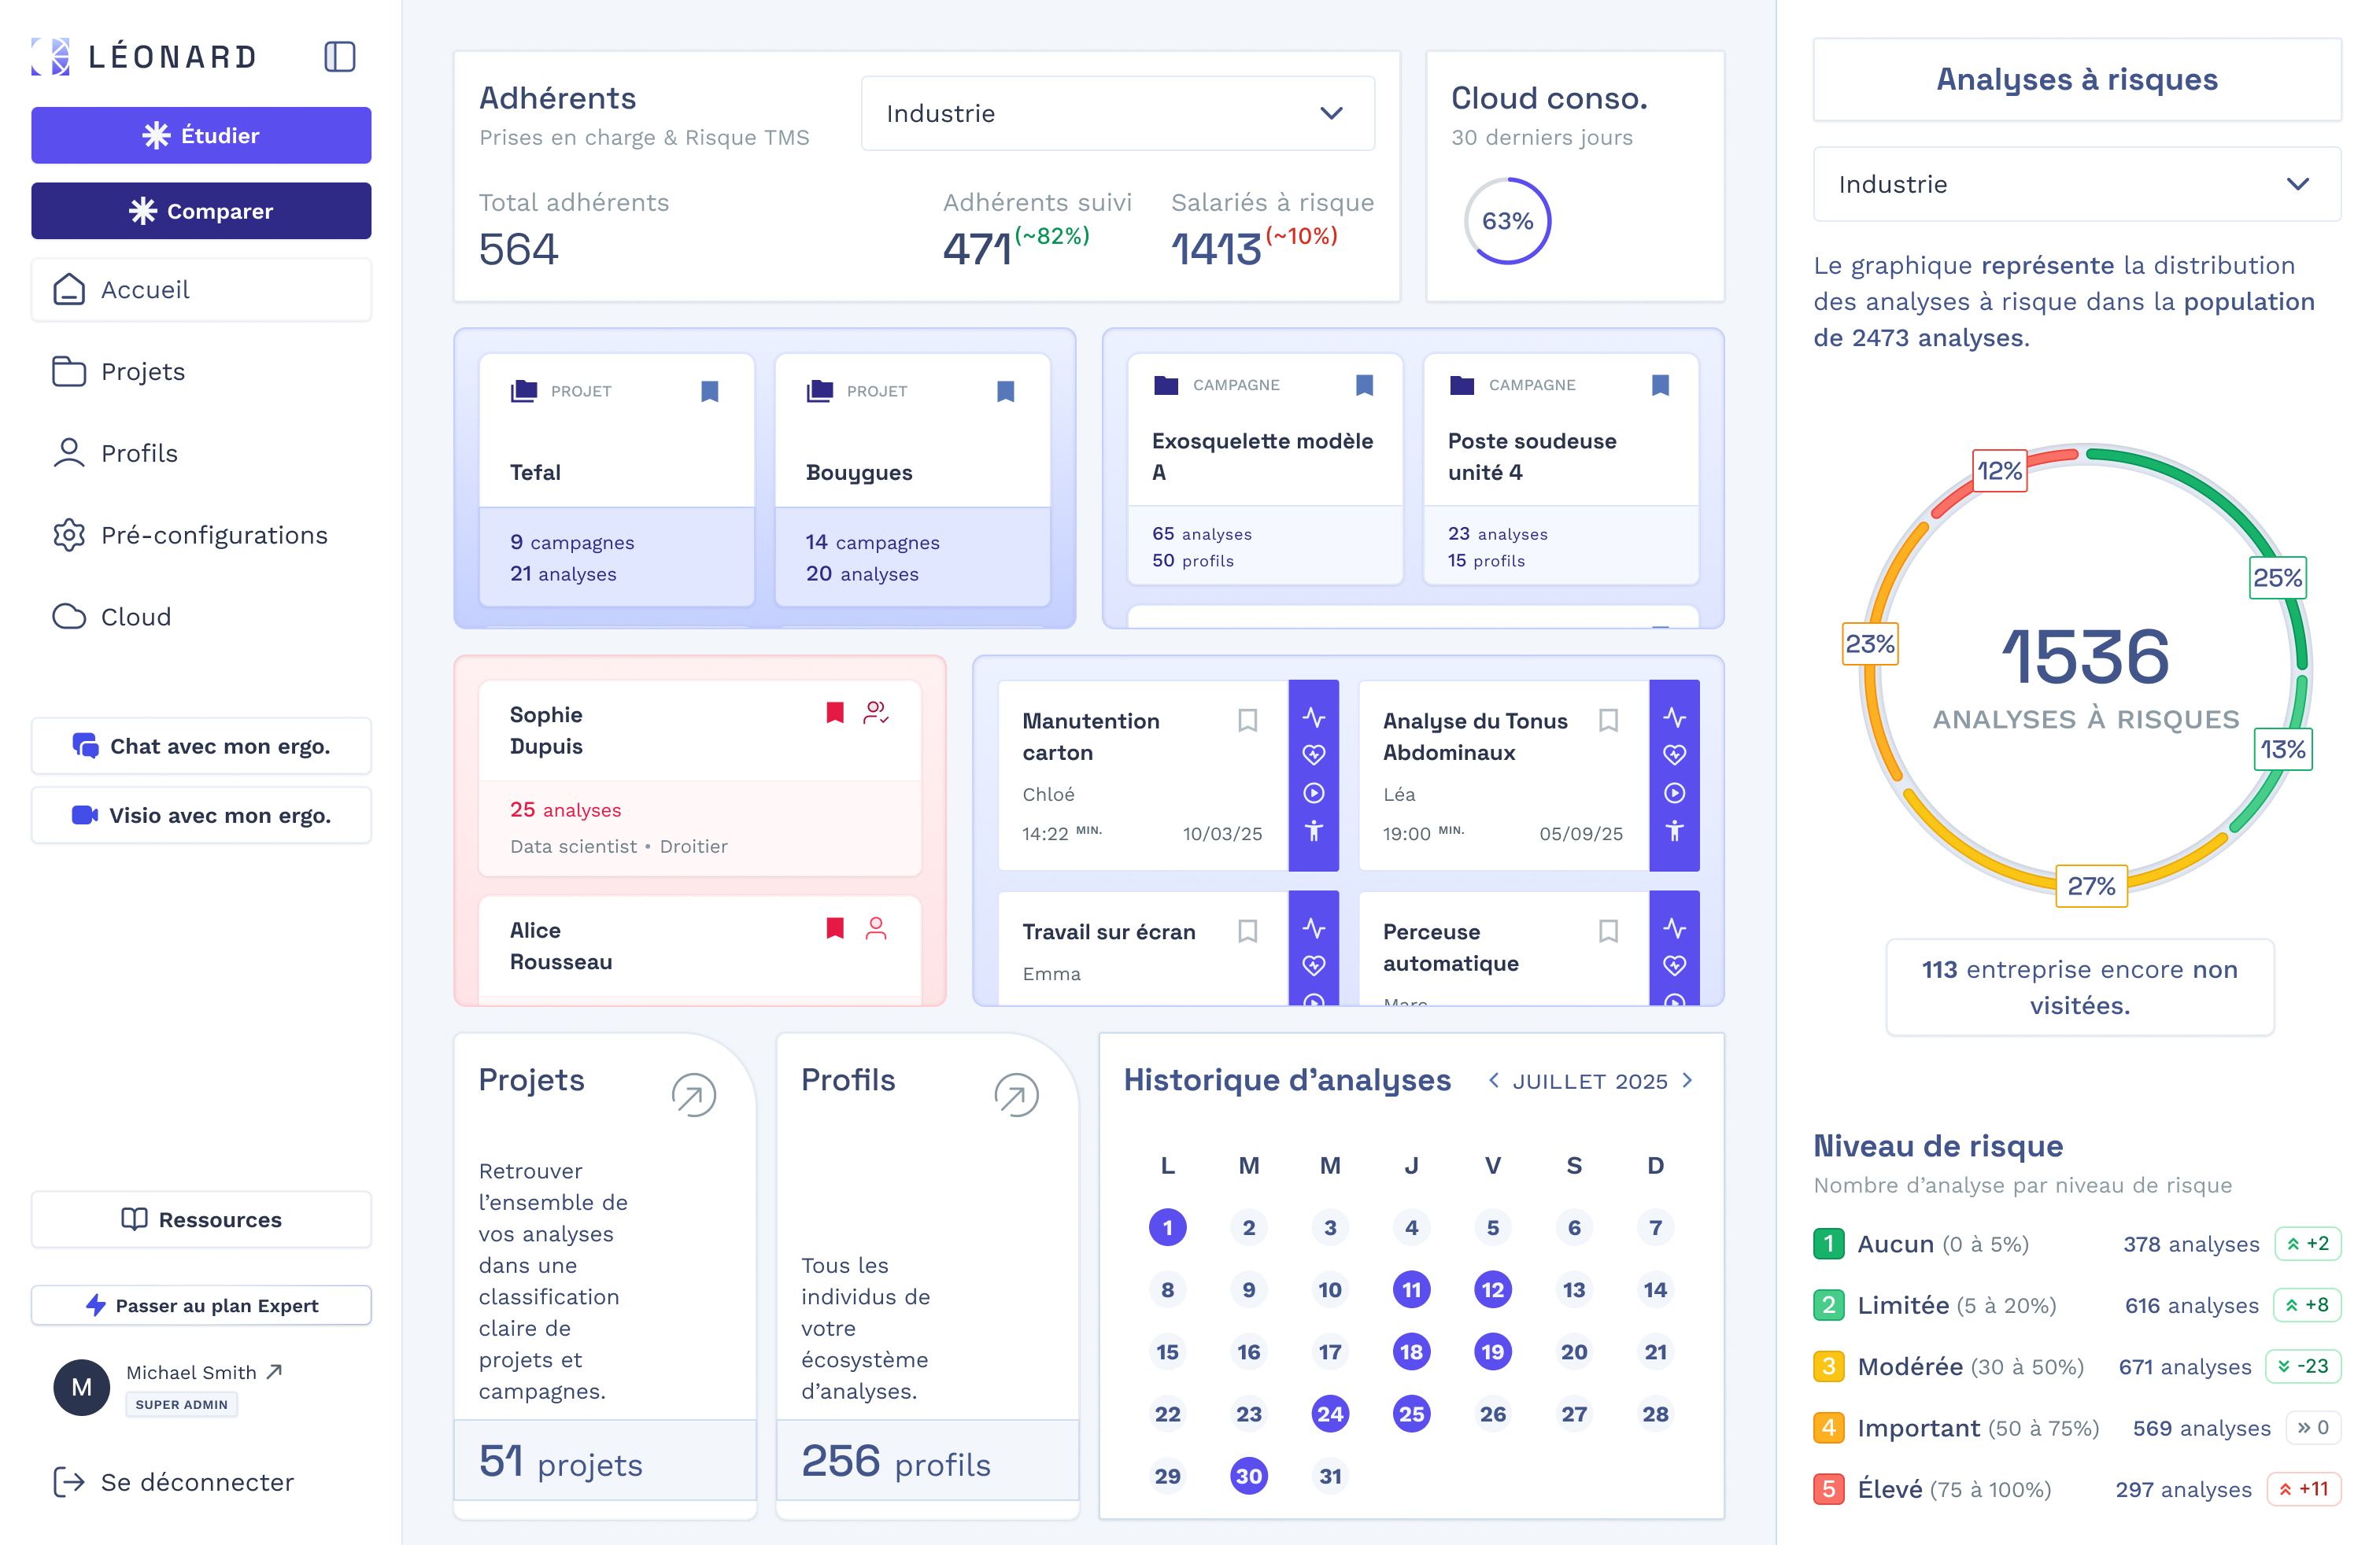Screen dimensions: 2380x1545
Task: Click the Bouygues project folder icon
Action: point(820,391)
